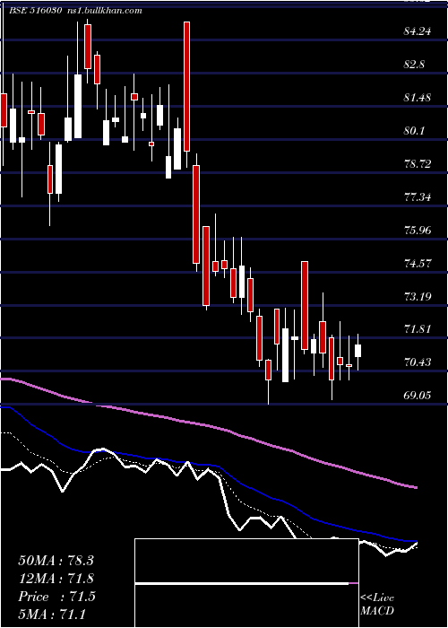
Task: Click the 81.48 price axis label
Action: coord(418,97)
